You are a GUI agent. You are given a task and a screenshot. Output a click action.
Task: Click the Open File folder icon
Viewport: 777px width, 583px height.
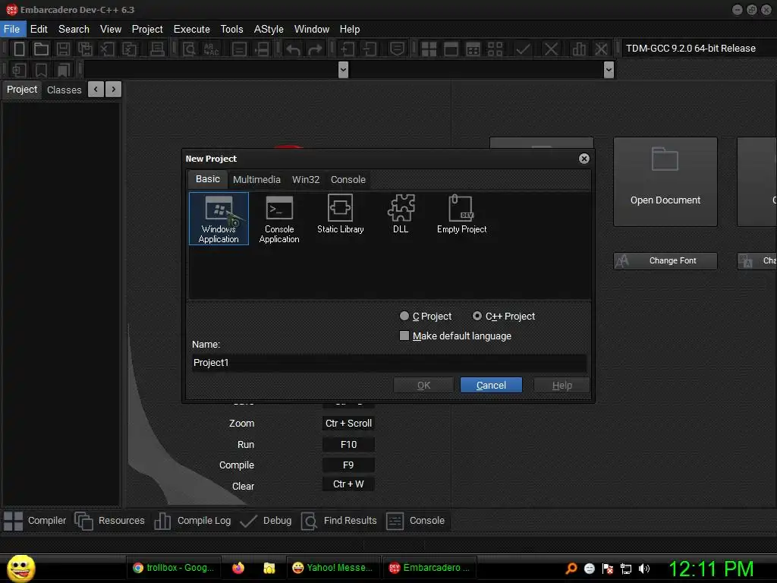(41, 49)
